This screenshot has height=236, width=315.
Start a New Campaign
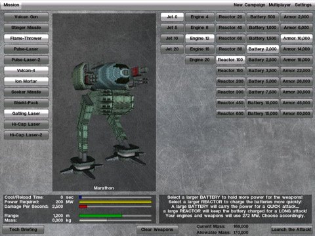click(x=249, y=5)
